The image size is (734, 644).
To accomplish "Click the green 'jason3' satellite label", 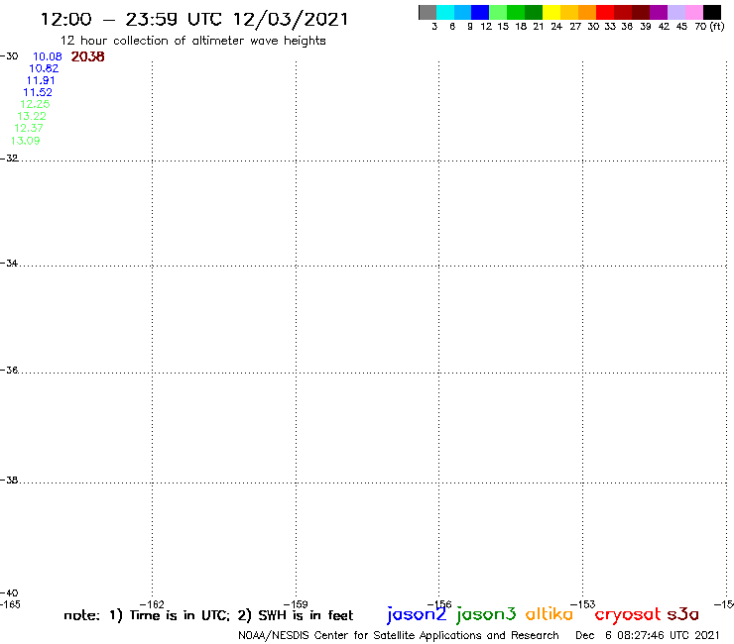I will tap(486, 614).
